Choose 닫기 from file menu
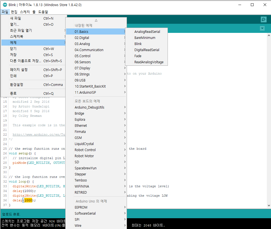 33,49
